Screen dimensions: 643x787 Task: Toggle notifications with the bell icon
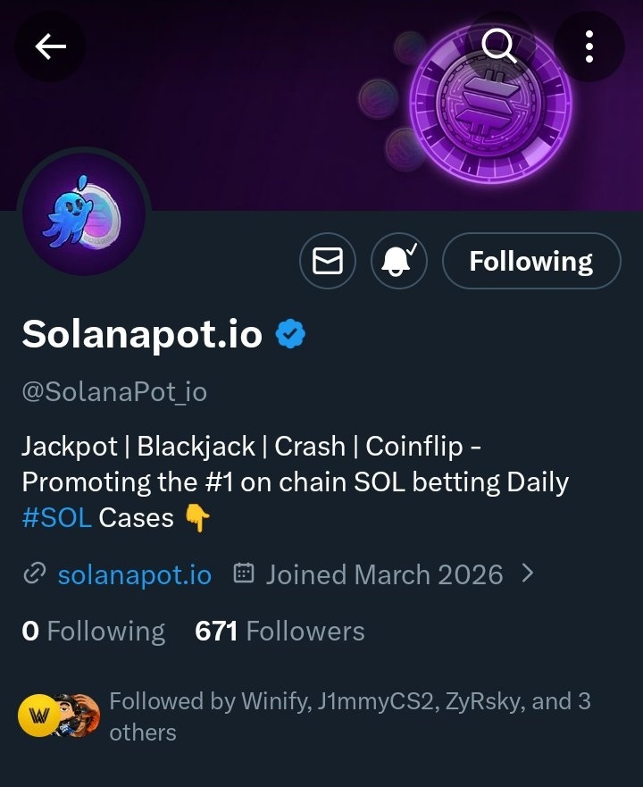point(399,261)
